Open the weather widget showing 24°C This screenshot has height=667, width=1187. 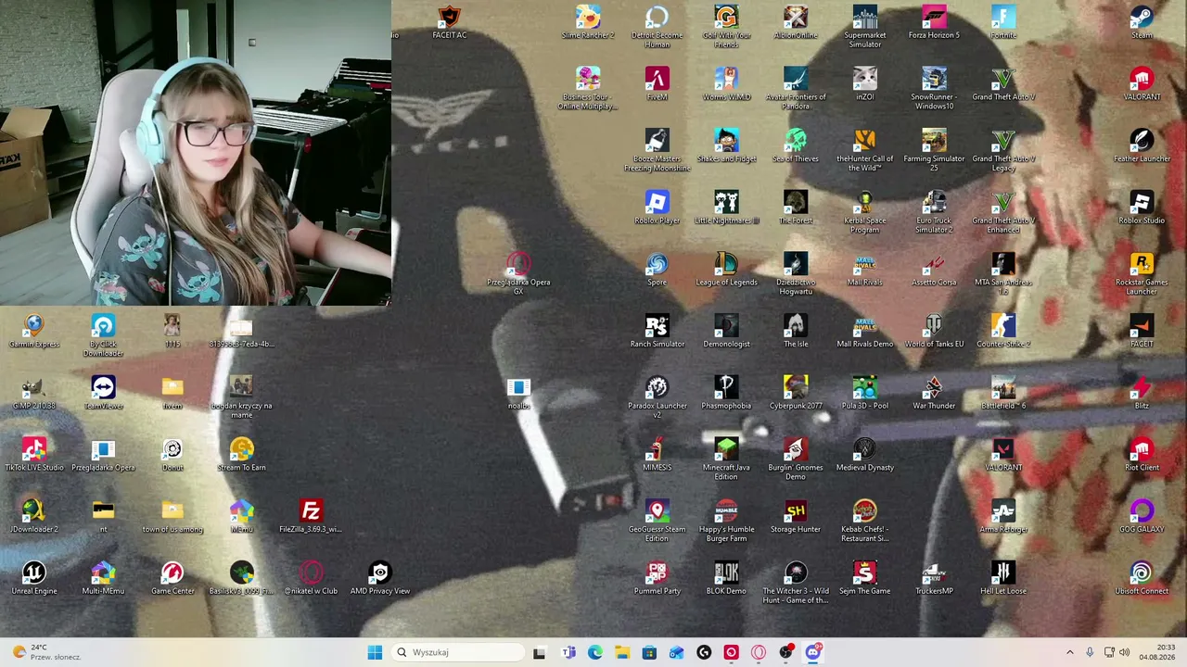point(46,652)
